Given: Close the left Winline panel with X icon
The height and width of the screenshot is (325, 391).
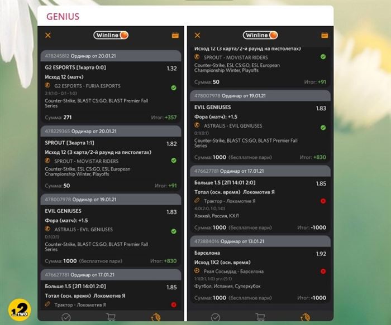Looking at the screenshot, I should tap(48, 35).
